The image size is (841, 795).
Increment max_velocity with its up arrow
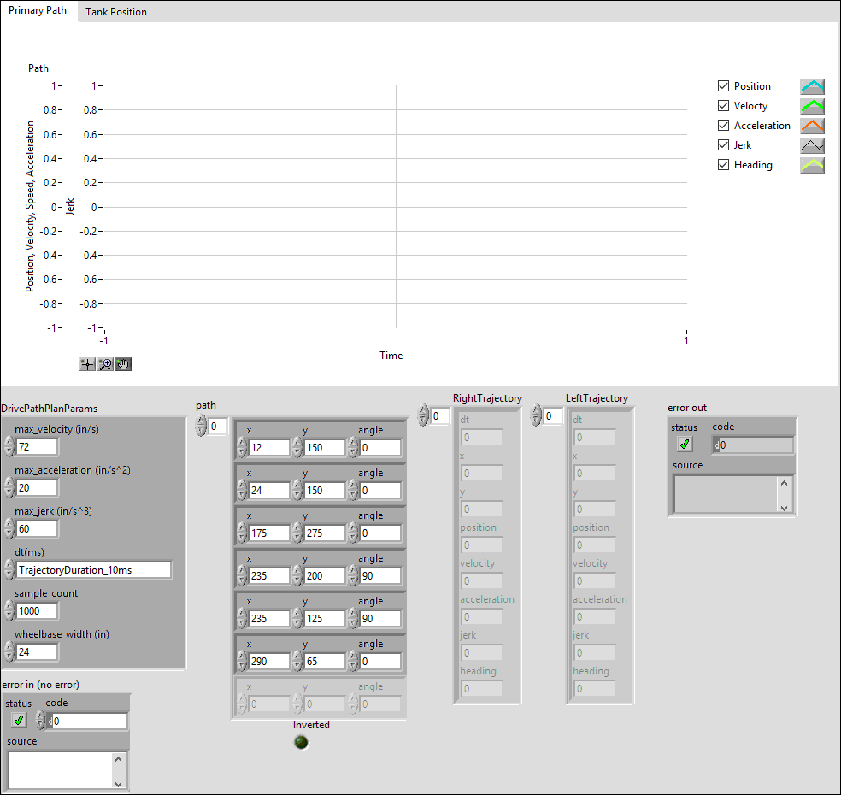[9, 443]
